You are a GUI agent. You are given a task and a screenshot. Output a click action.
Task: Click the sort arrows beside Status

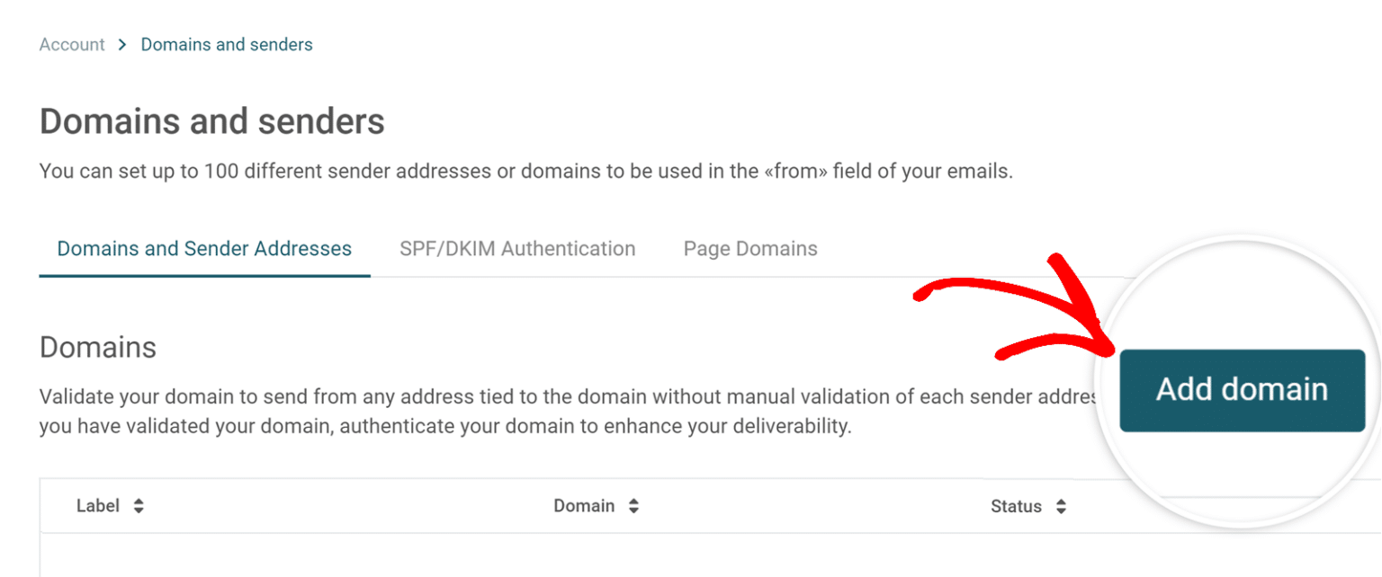[x=1062, y=505]
